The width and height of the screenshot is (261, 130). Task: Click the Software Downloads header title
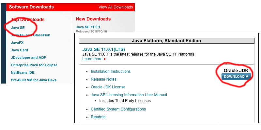tap(31, 7)
